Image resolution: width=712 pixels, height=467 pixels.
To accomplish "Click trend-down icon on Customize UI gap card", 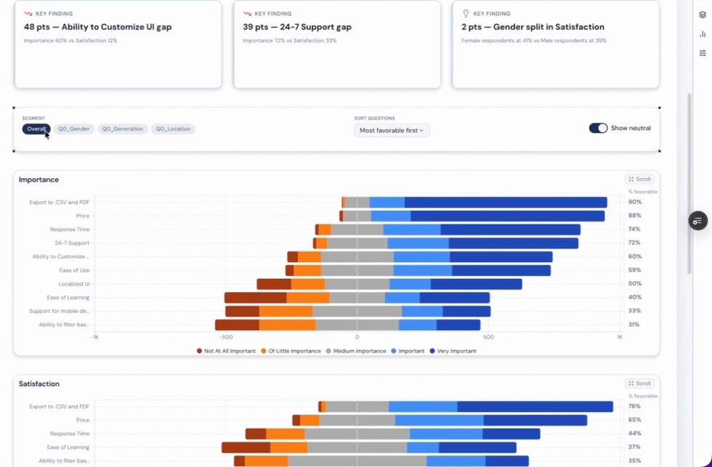I will click(x=28, y=14).
